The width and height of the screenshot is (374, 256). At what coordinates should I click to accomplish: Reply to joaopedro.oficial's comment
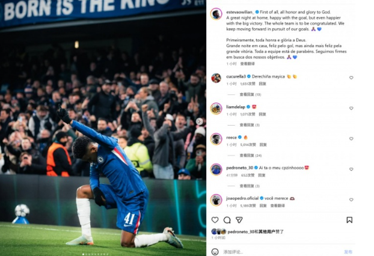263,206
